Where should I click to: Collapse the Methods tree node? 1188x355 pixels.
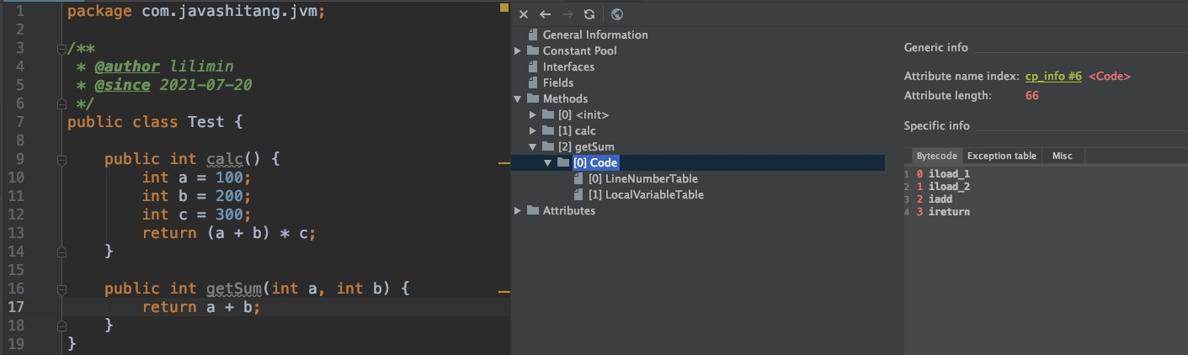(518, 99)
